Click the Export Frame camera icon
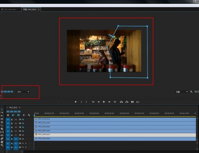The height and width of the screenshot is (153, 199). pyautogui.click(x=132, y=102)
